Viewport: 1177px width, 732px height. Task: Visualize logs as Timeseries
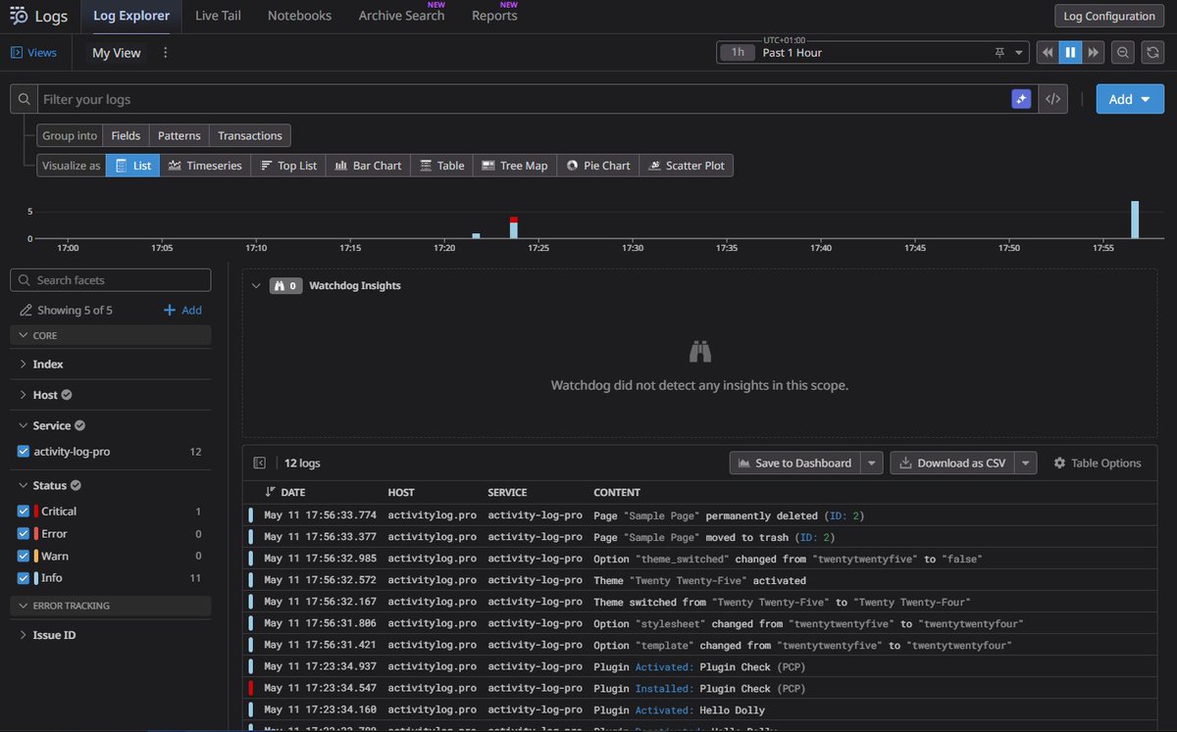[205, 166]
